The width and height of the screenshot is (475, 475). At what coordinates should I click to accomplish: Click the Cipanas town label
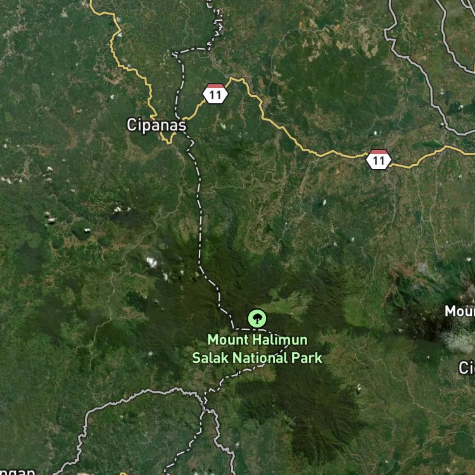coord(156,125)
